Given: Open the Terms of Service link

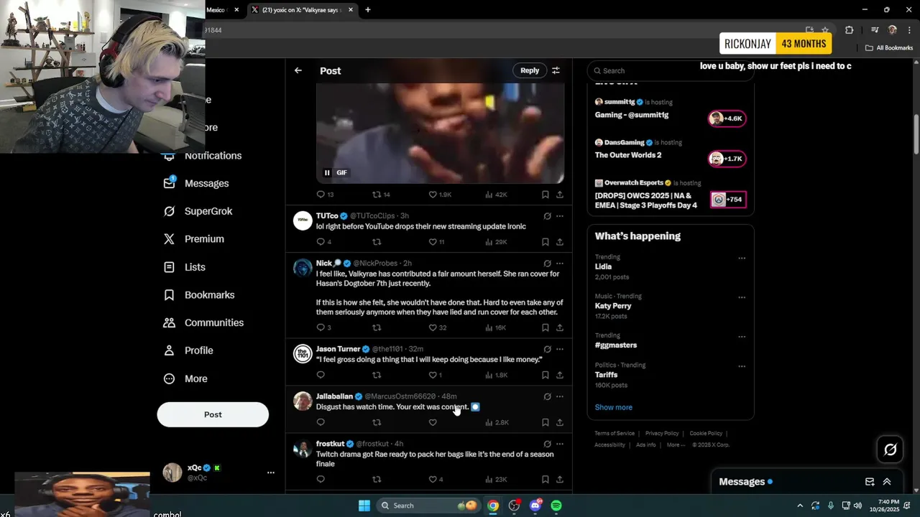Looking at the screenshot, I should pyautogui.click(x=615, y=434).
